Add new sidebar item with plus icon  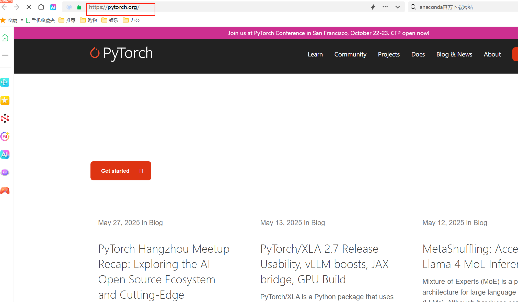pyautogui.click(x=5, y=55)
